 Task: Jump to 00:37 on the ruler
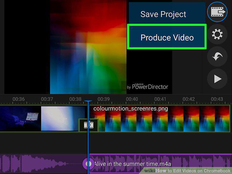click(x=47, y=99)
